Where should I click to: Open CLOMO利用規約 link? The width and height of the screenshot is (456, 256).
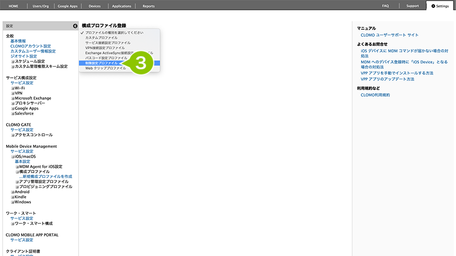(375, 95)
